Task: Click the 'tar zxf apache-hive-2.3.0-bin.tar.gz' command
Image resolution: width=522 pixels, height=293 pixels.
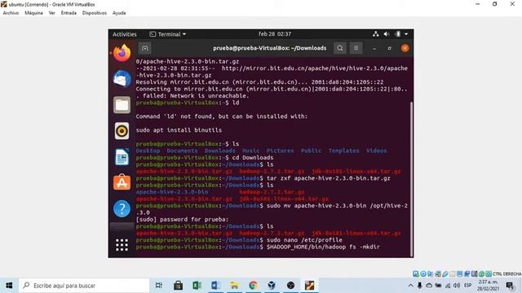Action: [329, 178]
